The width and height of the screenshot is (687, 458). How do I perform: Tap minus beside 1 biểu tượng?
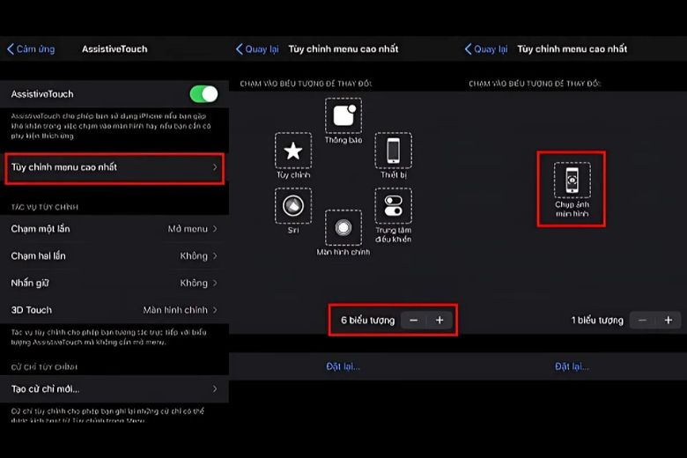642,321
